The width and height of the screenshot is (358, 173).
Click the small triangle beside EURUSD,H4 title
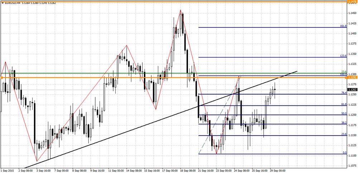(x=2, y=3)
